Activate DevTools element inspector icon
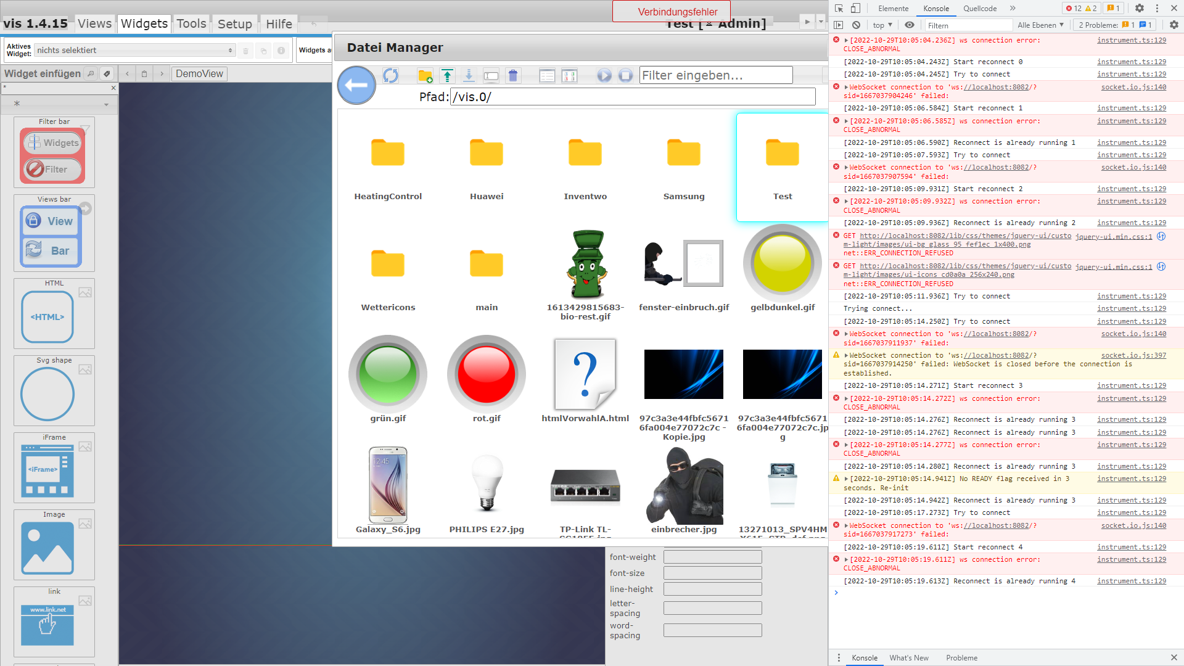The image size is (1184, 666). tap(839, 9)
